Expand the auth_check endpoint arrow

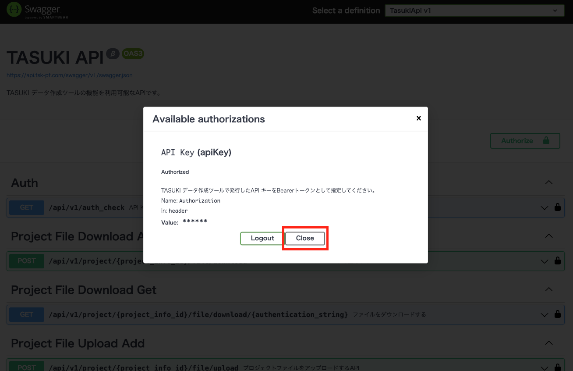click(x=545, y=208)
